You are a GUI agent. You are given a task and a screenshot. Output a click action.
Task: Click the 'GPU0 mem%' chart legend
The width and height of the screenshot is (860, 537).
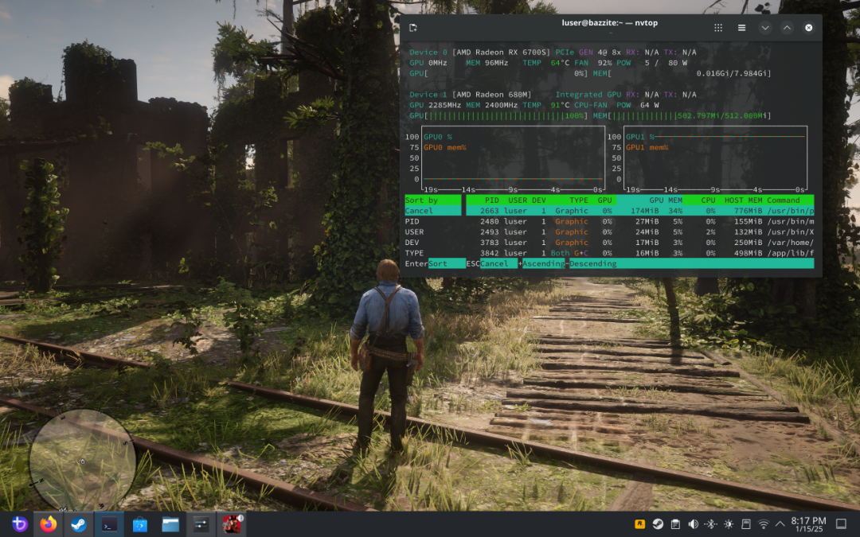pyautogui.click(x=444, y=147)
